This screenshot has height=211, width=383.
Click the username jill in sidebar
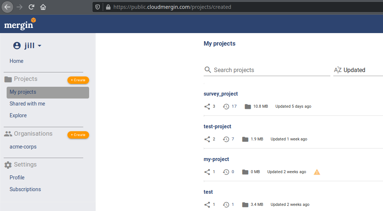click(x=29, y=46)
